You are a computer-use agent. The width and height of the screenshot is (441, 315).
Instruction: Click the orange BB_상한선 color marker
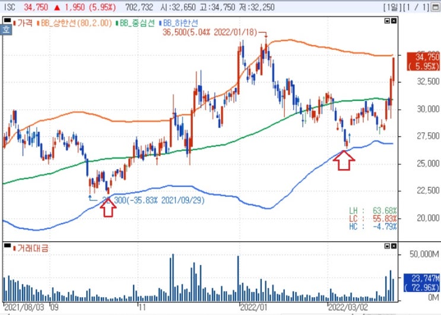pos(38,23)
